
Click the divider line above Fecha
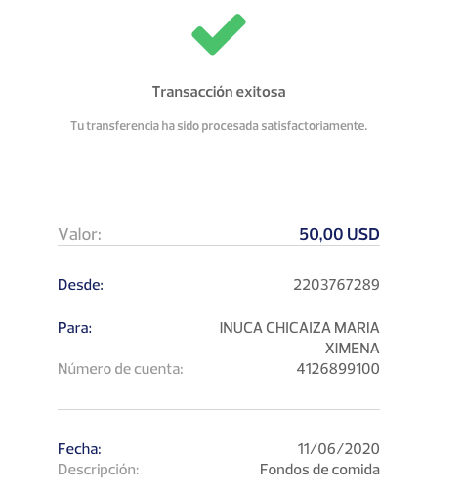tap(219, 409)
